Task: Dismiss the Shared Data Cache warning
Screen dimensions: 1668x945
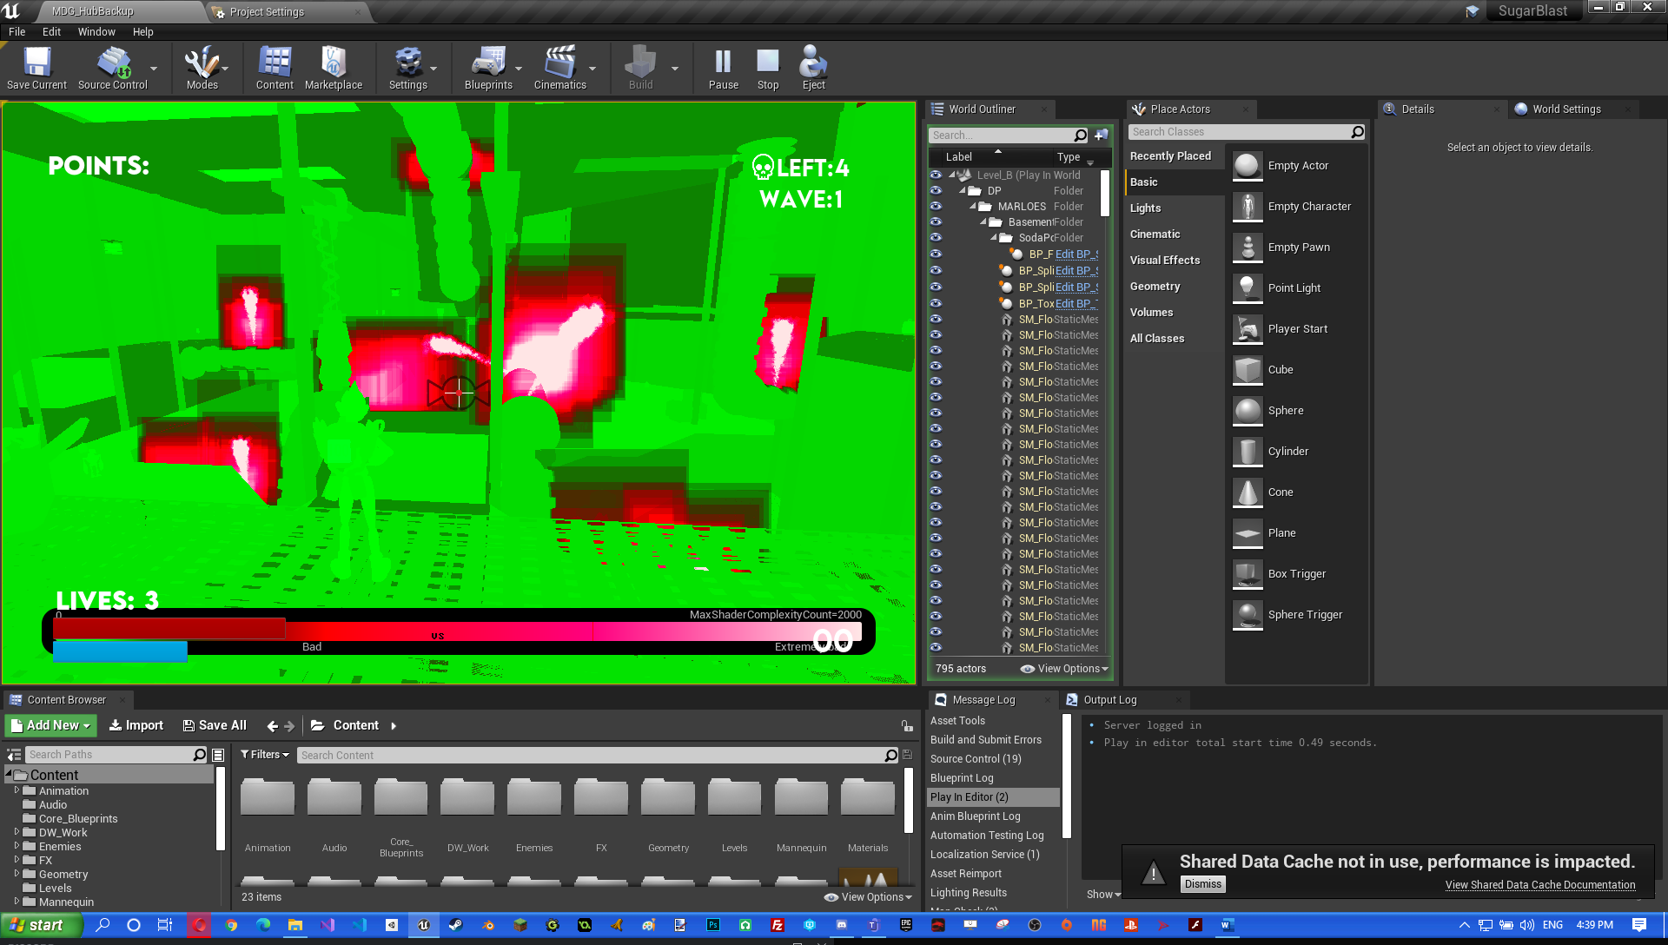Action: pyautogui.click(x=1202, y=884)
